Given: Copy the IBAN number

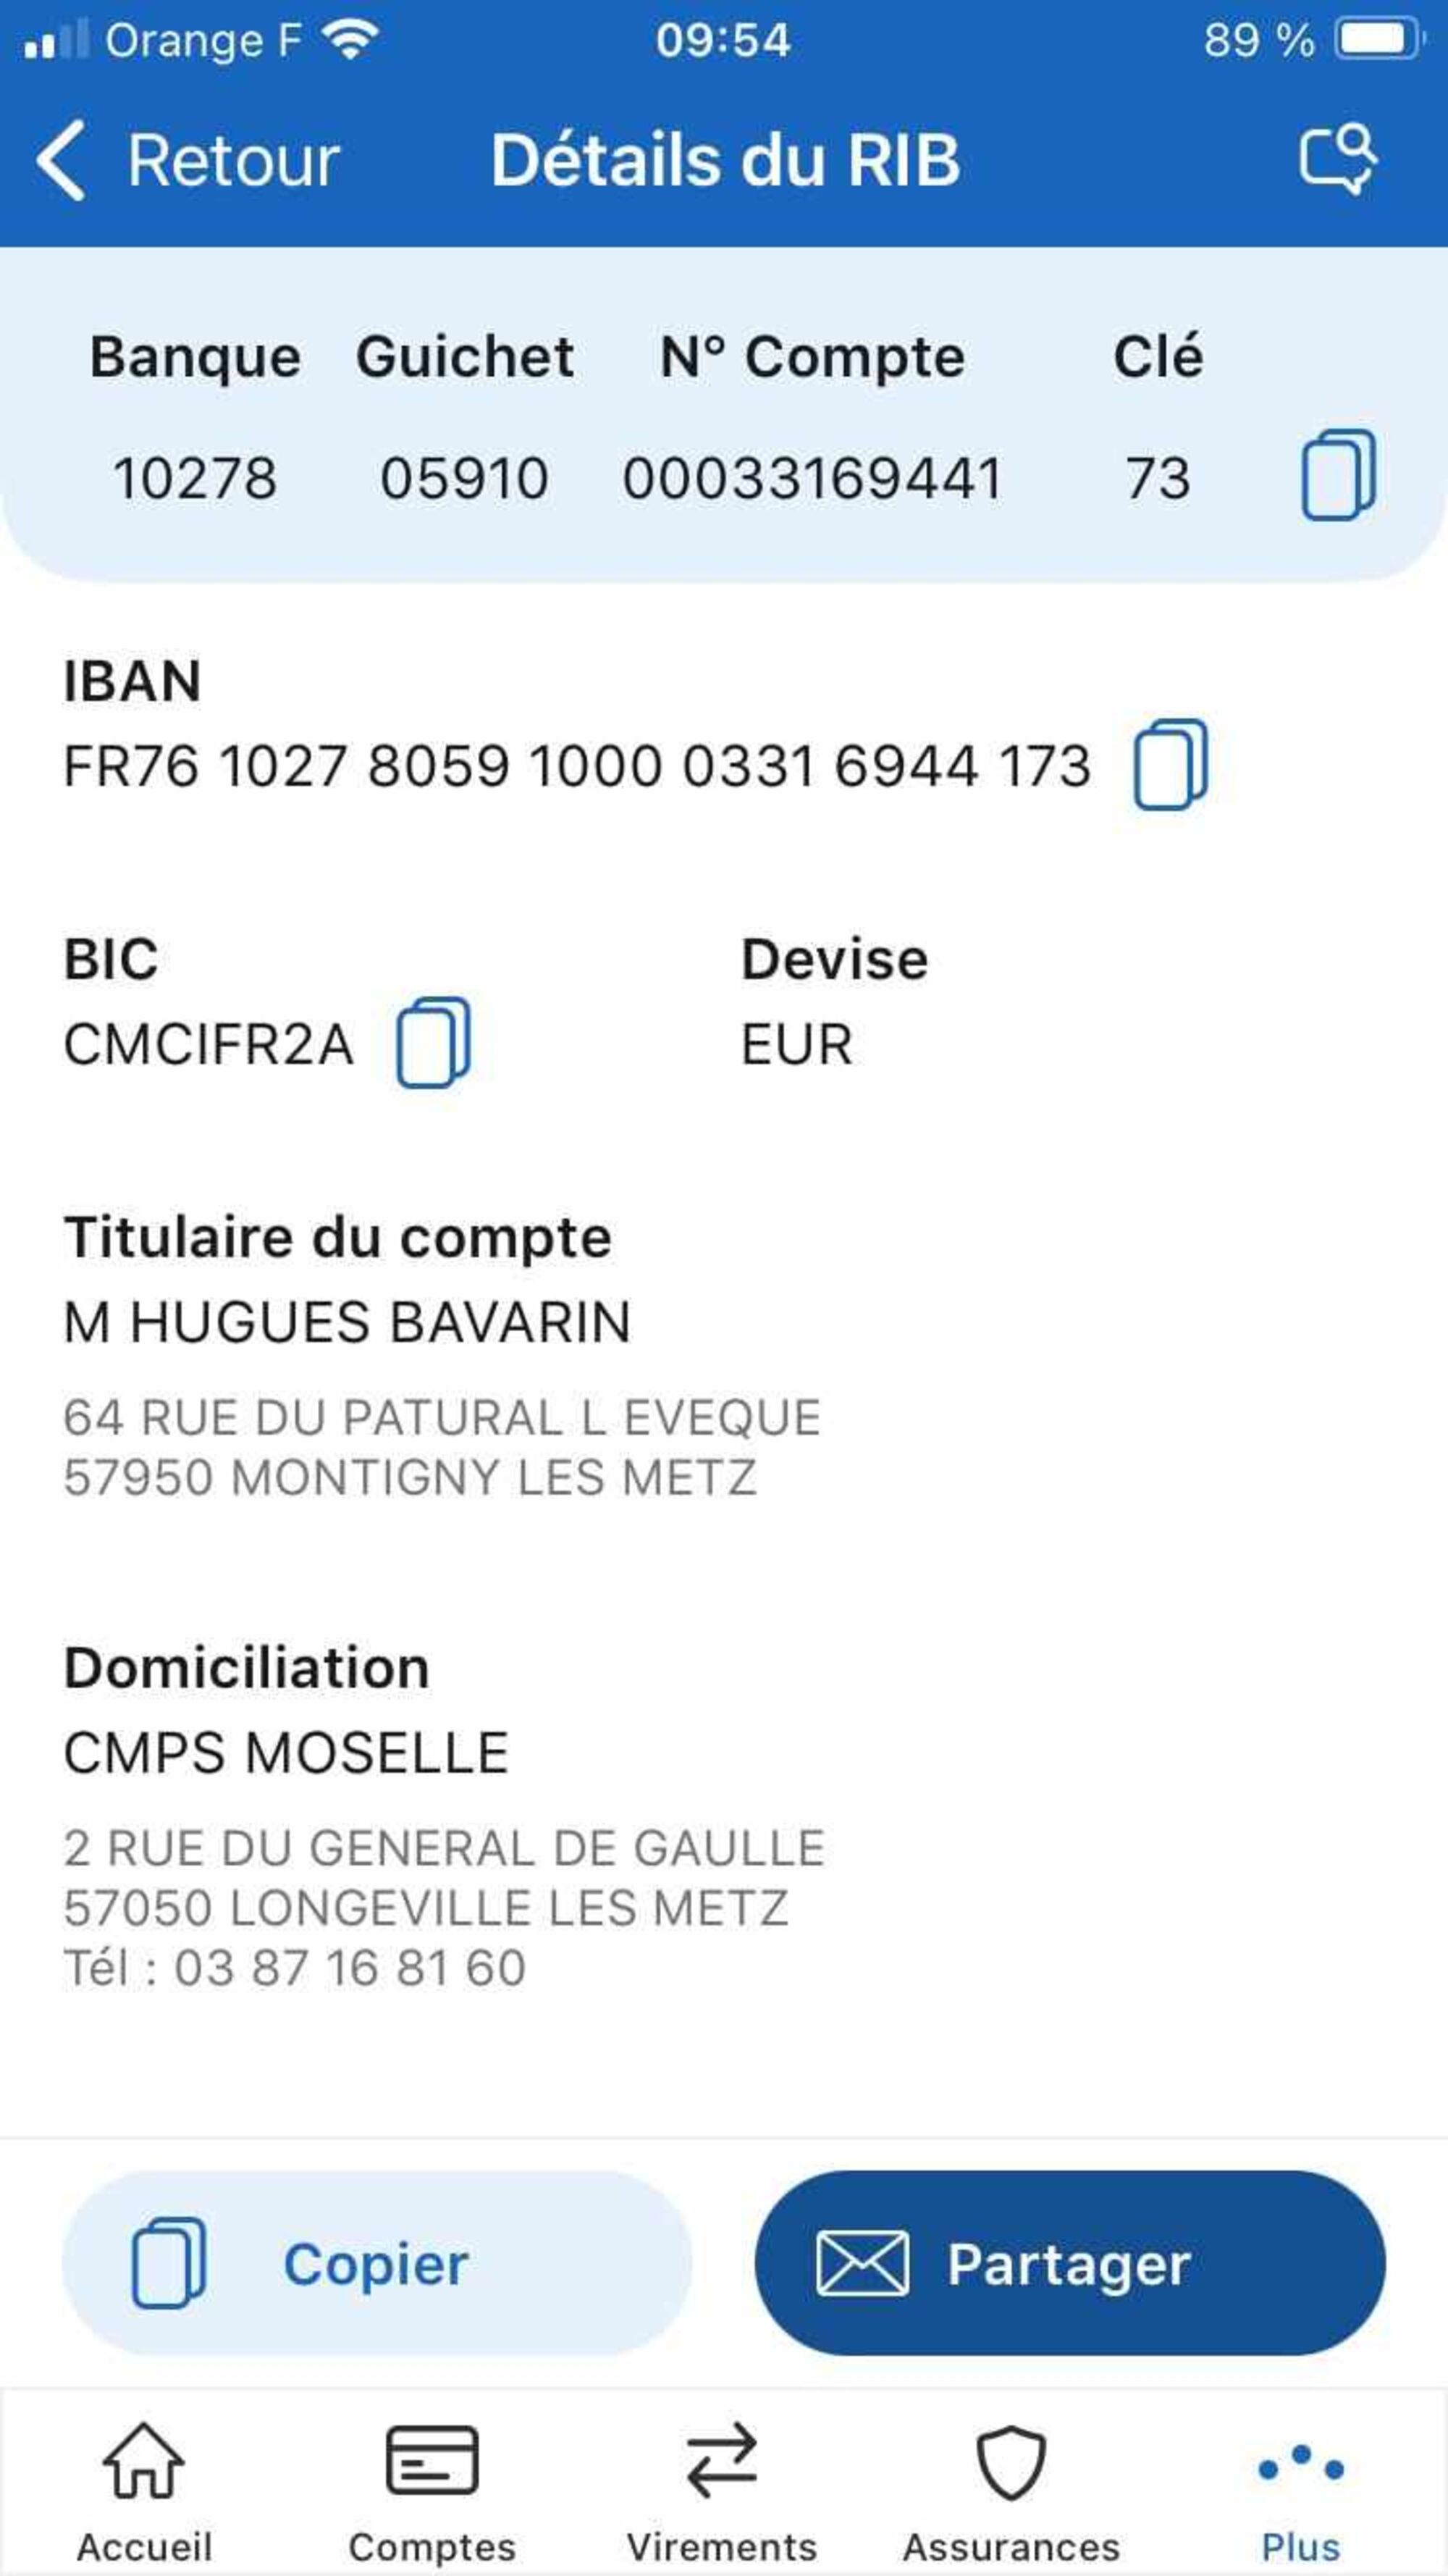Looking at the screenshot, I should 1170,765.
